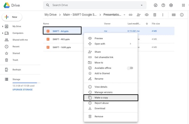Screen dimensions: 189x124
Task: Click the Google Drive logo
Action: click(7, 5)
